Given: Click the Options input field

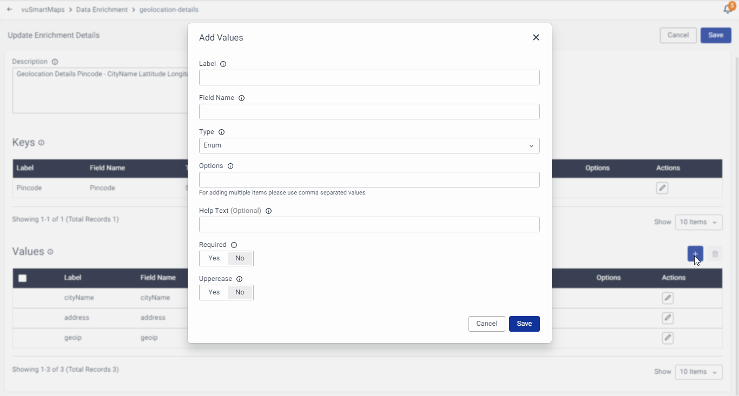Looking at the screenshot, I should coord(369,180).
